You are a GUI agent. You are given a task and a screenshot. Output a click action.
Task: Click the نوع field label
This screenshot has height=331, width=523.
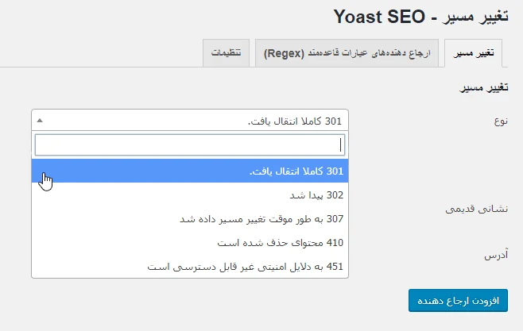501,121
